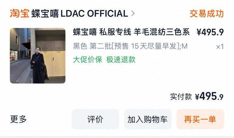Expand shop page via chevron arrow
The height and width of the screenshot is (138, 234).
[x=133, y=14]
